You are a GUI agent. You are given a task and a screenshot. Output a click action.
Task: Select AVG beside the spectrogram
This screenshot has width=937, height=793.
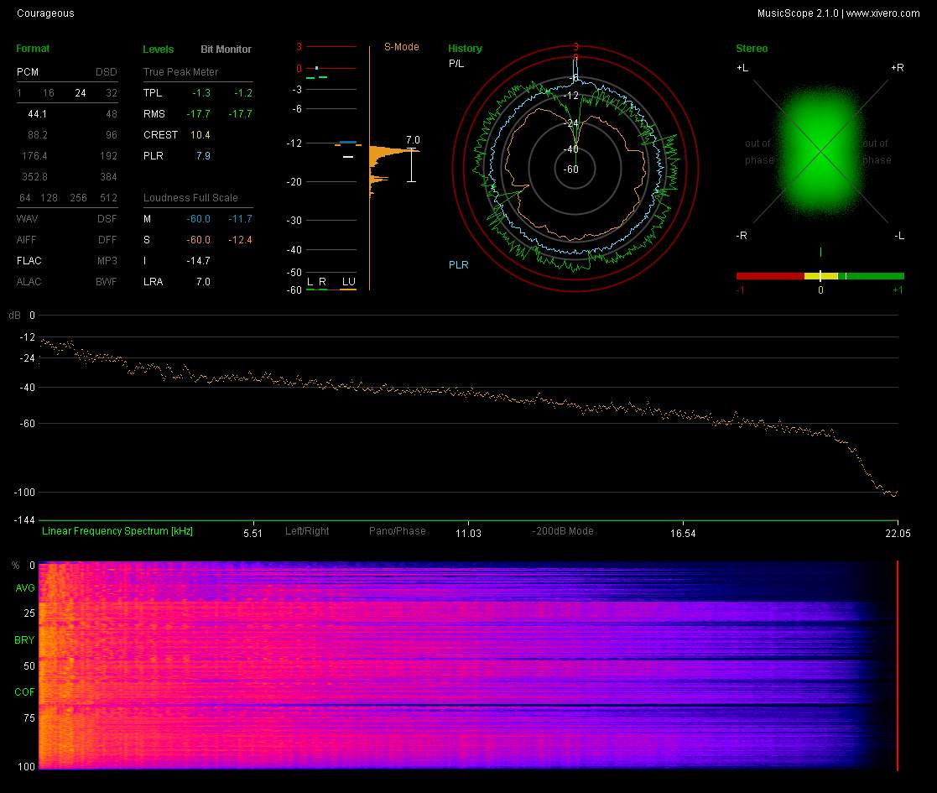(x=24, y=588)
